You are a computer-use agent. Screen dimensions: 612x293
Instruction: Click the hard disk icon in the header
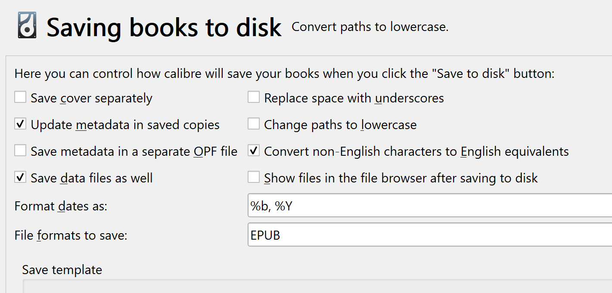click(26, 26)
